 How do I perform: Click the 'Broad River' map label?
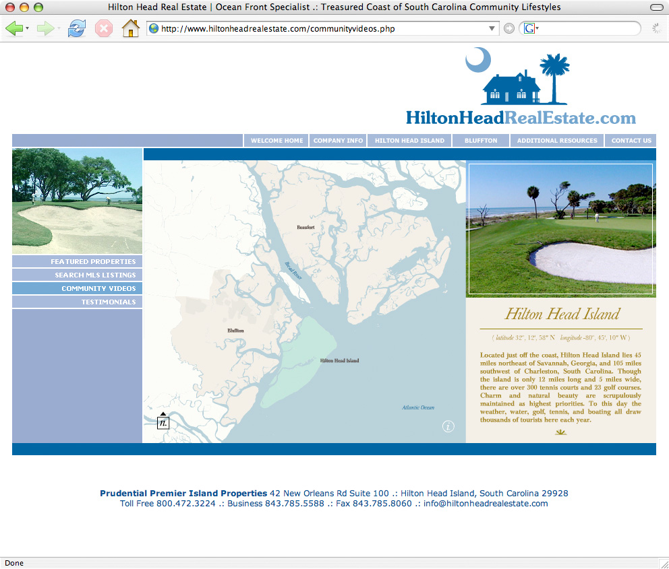293,271
